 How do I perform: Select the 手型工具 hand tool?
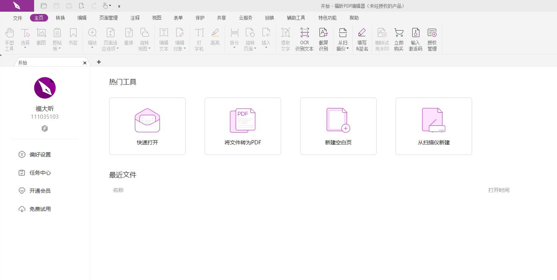click(9, 38)
